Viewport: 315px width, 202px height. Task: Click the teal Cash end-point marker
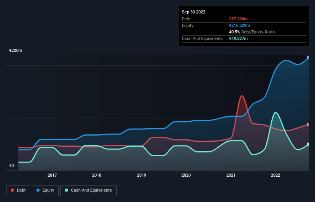tap(308, 144)
